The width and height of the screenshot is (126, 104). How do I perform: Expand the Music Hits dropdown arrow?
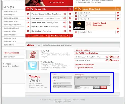[70, 9]
